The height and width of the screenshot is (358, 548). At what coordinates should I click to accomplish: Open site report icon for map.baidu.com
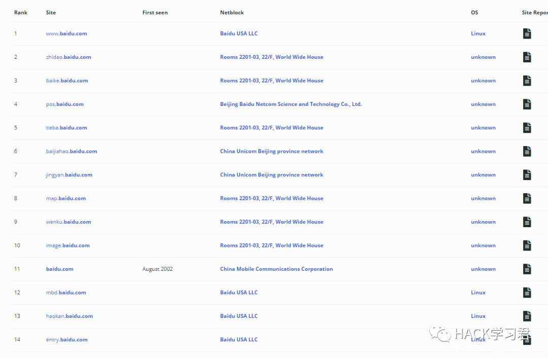pyautogui.click(x=527, y=198)
